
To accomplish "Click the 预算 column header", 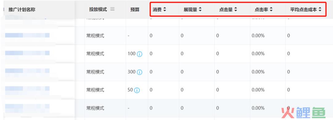I will 135,10.
